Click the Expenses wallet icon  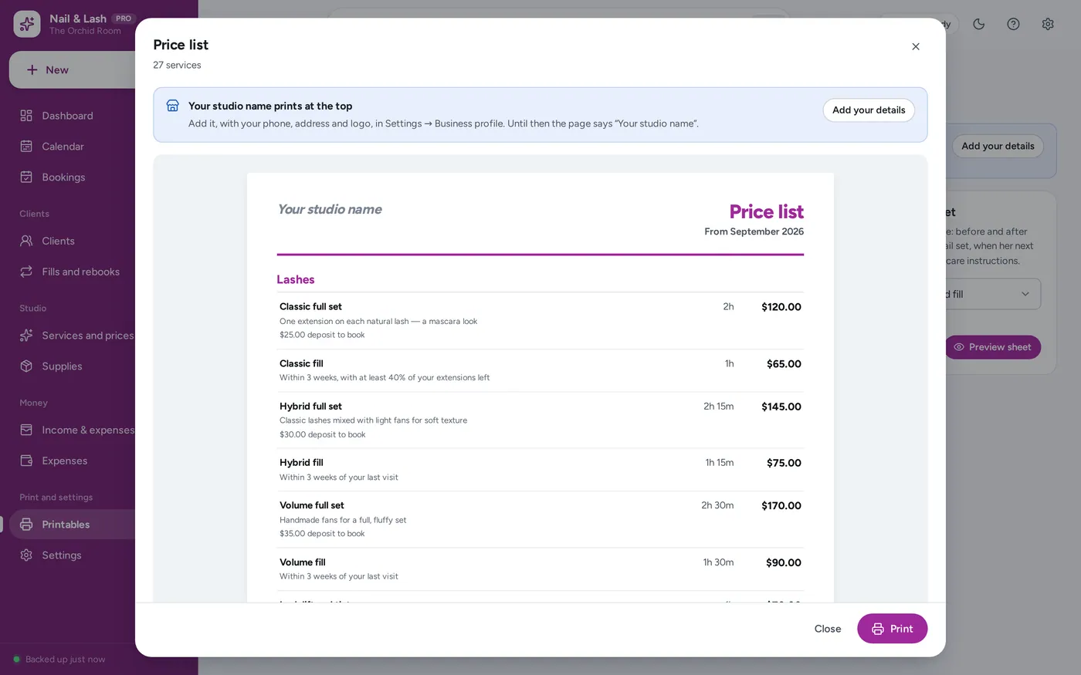pos(26,461)
